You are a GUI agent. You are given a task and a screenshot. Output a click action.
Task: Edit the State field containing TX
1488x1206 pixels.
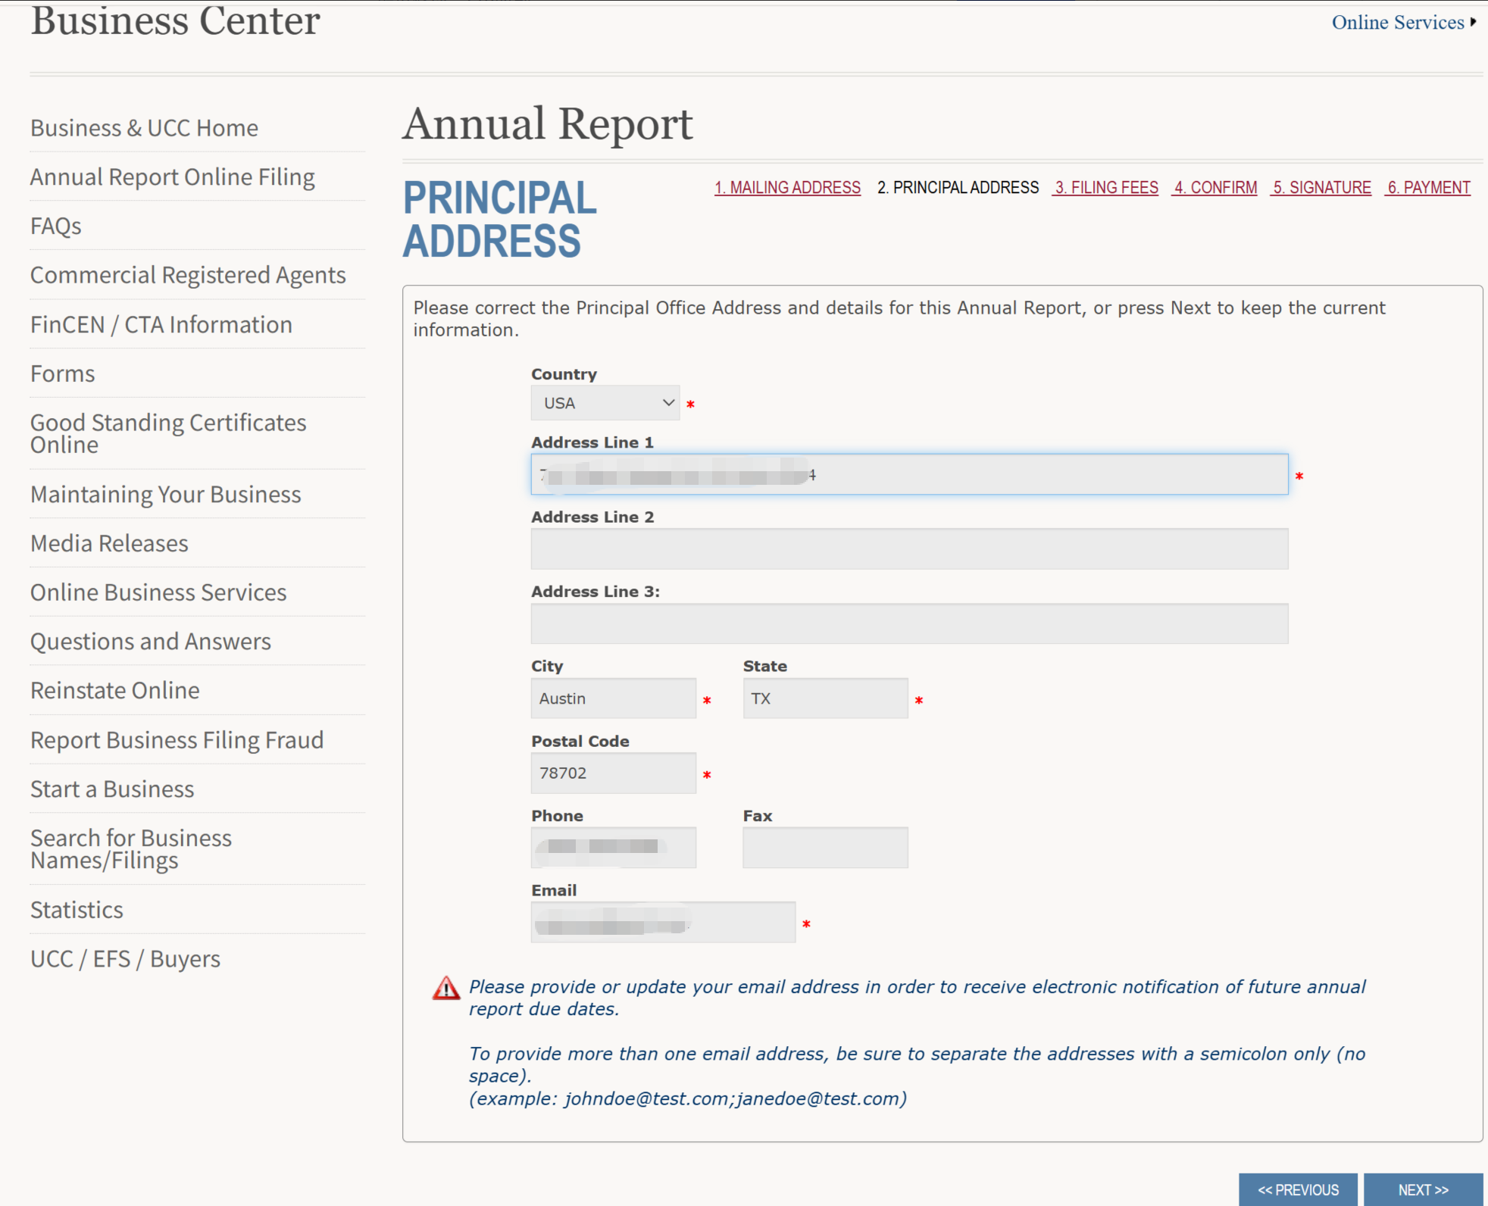pos(825,698)
